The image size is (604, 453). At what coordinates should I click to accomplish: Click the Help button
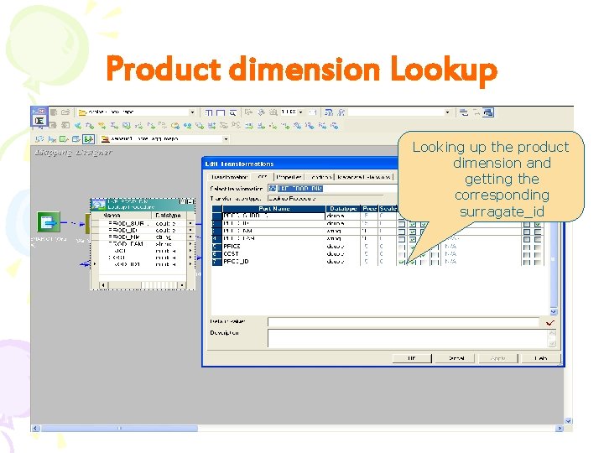(x=541, y=358)
